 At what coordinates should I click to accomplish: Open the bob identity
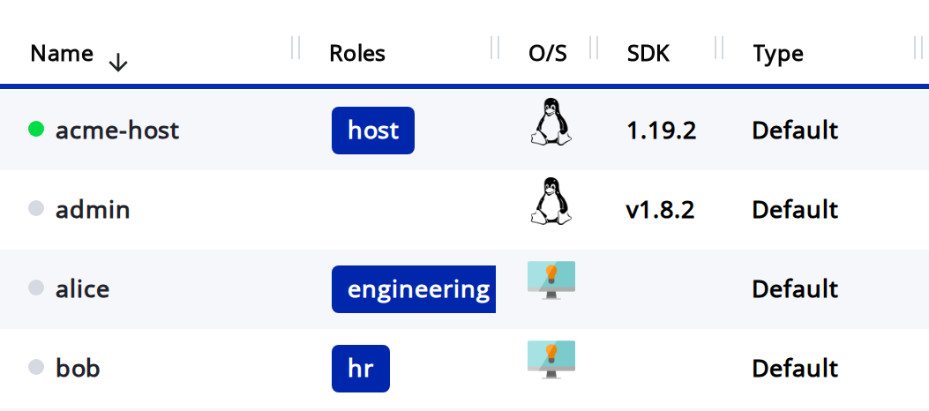click(78, 368)
